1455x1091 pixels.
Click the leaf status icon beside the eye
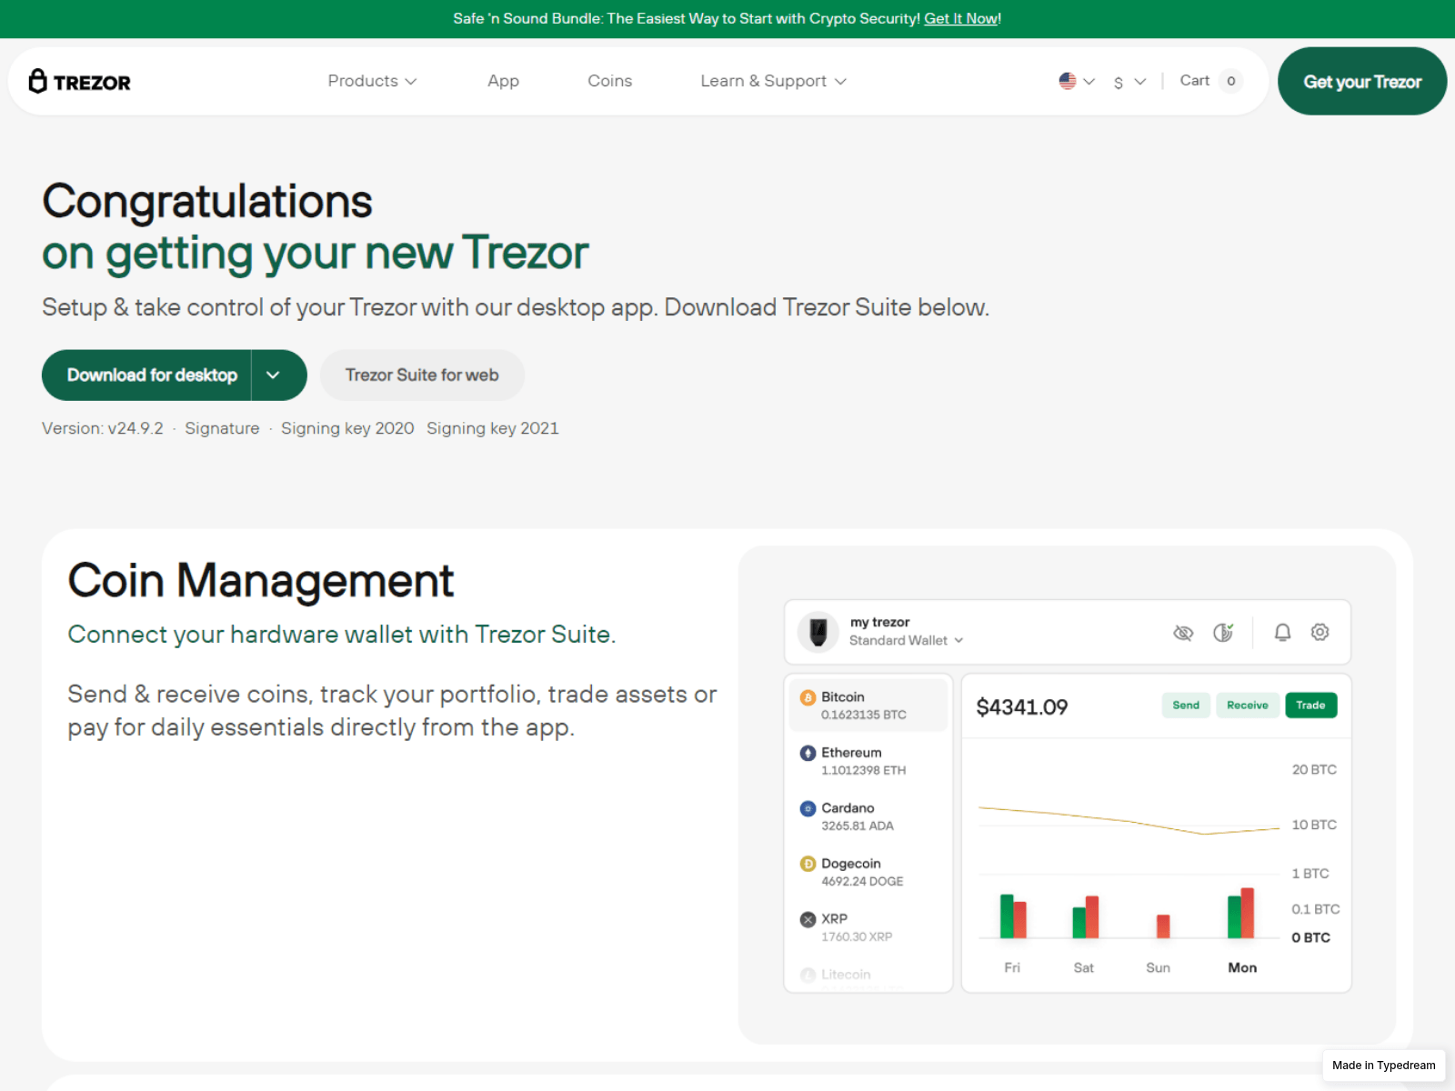coord(1223,632)
